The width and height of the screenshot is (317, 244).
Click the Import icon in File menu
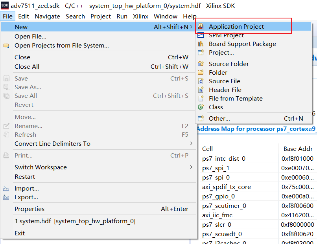[x=6, y=189]
